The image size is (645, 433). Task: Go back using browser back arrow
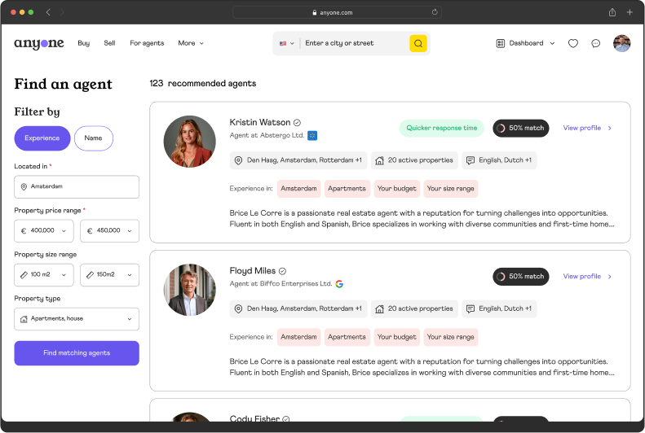(x=48, y=12)
